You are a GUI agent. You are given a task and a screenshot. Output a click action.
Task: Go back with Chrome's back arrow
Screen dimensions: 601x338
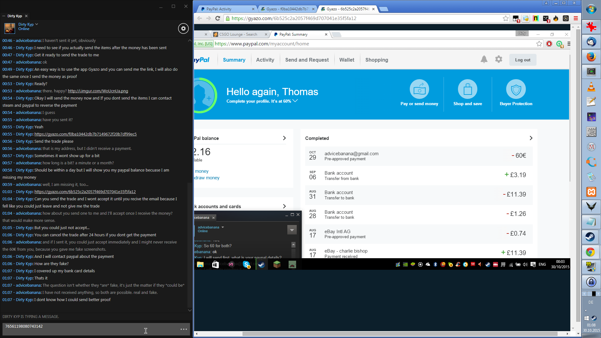(x=200, y=18)
